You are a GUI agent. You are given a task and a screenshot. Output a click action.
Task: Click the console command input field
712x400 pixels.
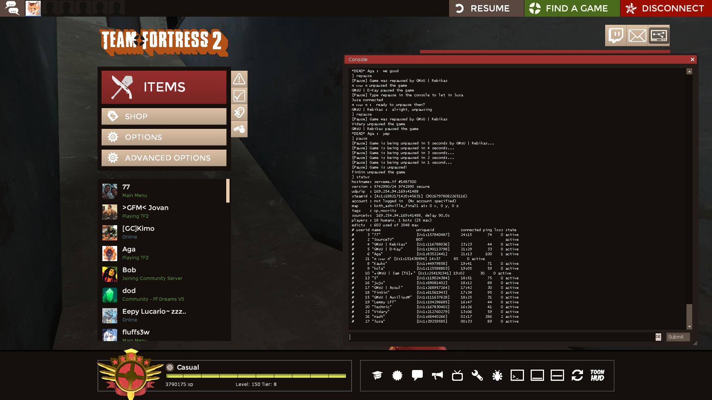click(x=502, y=337)
